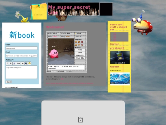Click the yellow sticky note stack
The height and width of the screenshot is (125, 166).
(38, 12)
